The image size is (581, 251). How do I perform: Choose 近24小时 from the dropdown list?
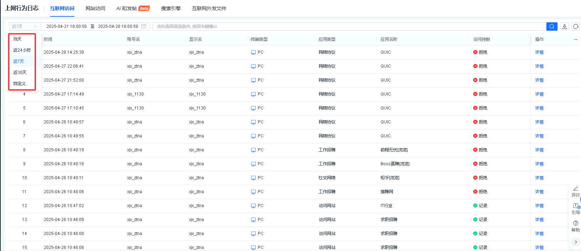[x=22, y=50]
